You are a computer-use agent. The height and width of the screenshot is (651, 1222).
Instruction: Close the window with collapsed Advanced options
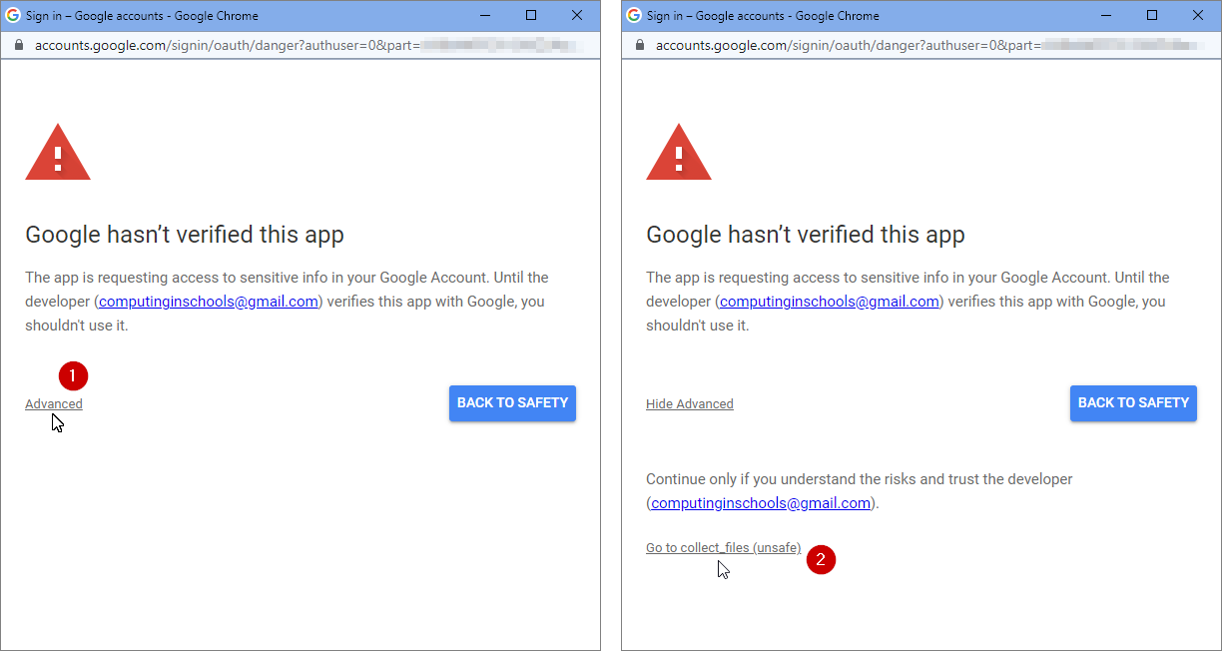tap(577, 15)
